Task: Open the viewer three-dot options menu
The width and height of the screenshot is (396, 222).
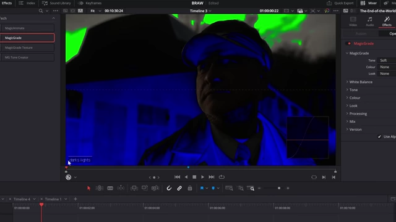Action: [335, 11]
